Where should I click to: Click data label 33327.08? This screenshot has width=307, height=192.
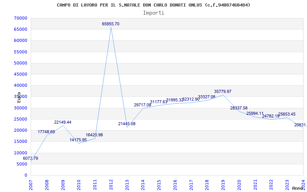206,97
